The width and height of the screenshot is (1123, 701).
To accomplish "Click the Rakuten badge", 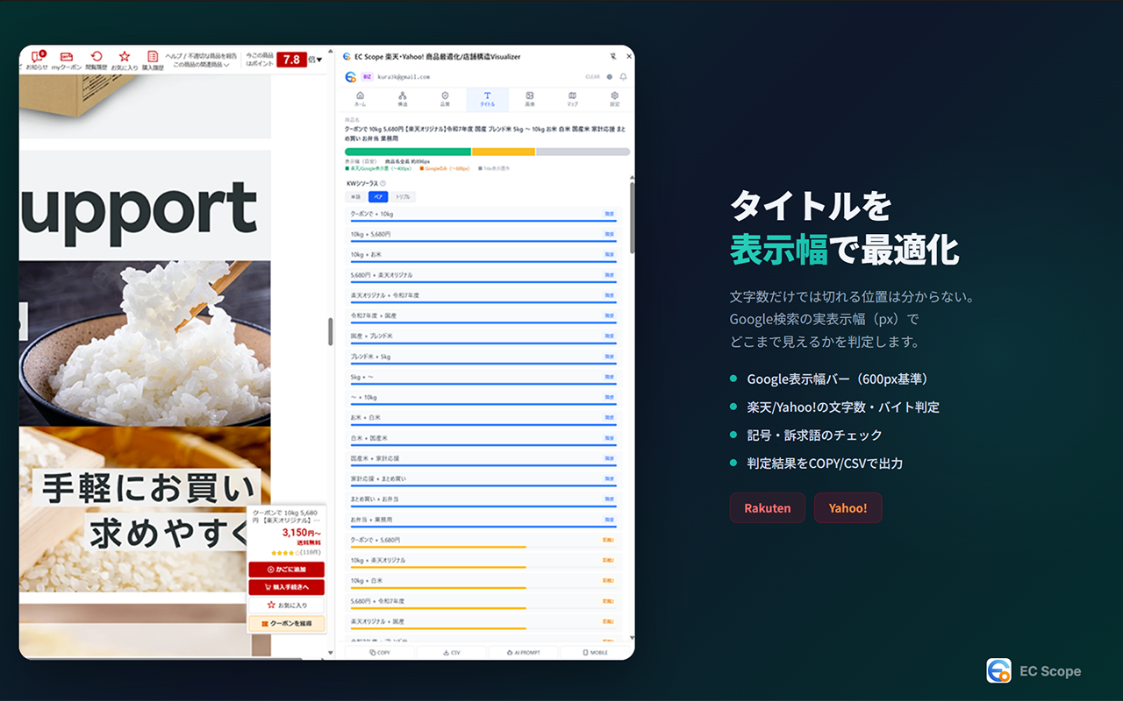I will click(768, 508).
